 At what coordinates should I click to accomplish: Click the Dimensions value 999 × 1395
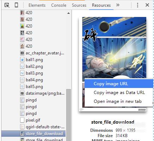coord(125,130)
